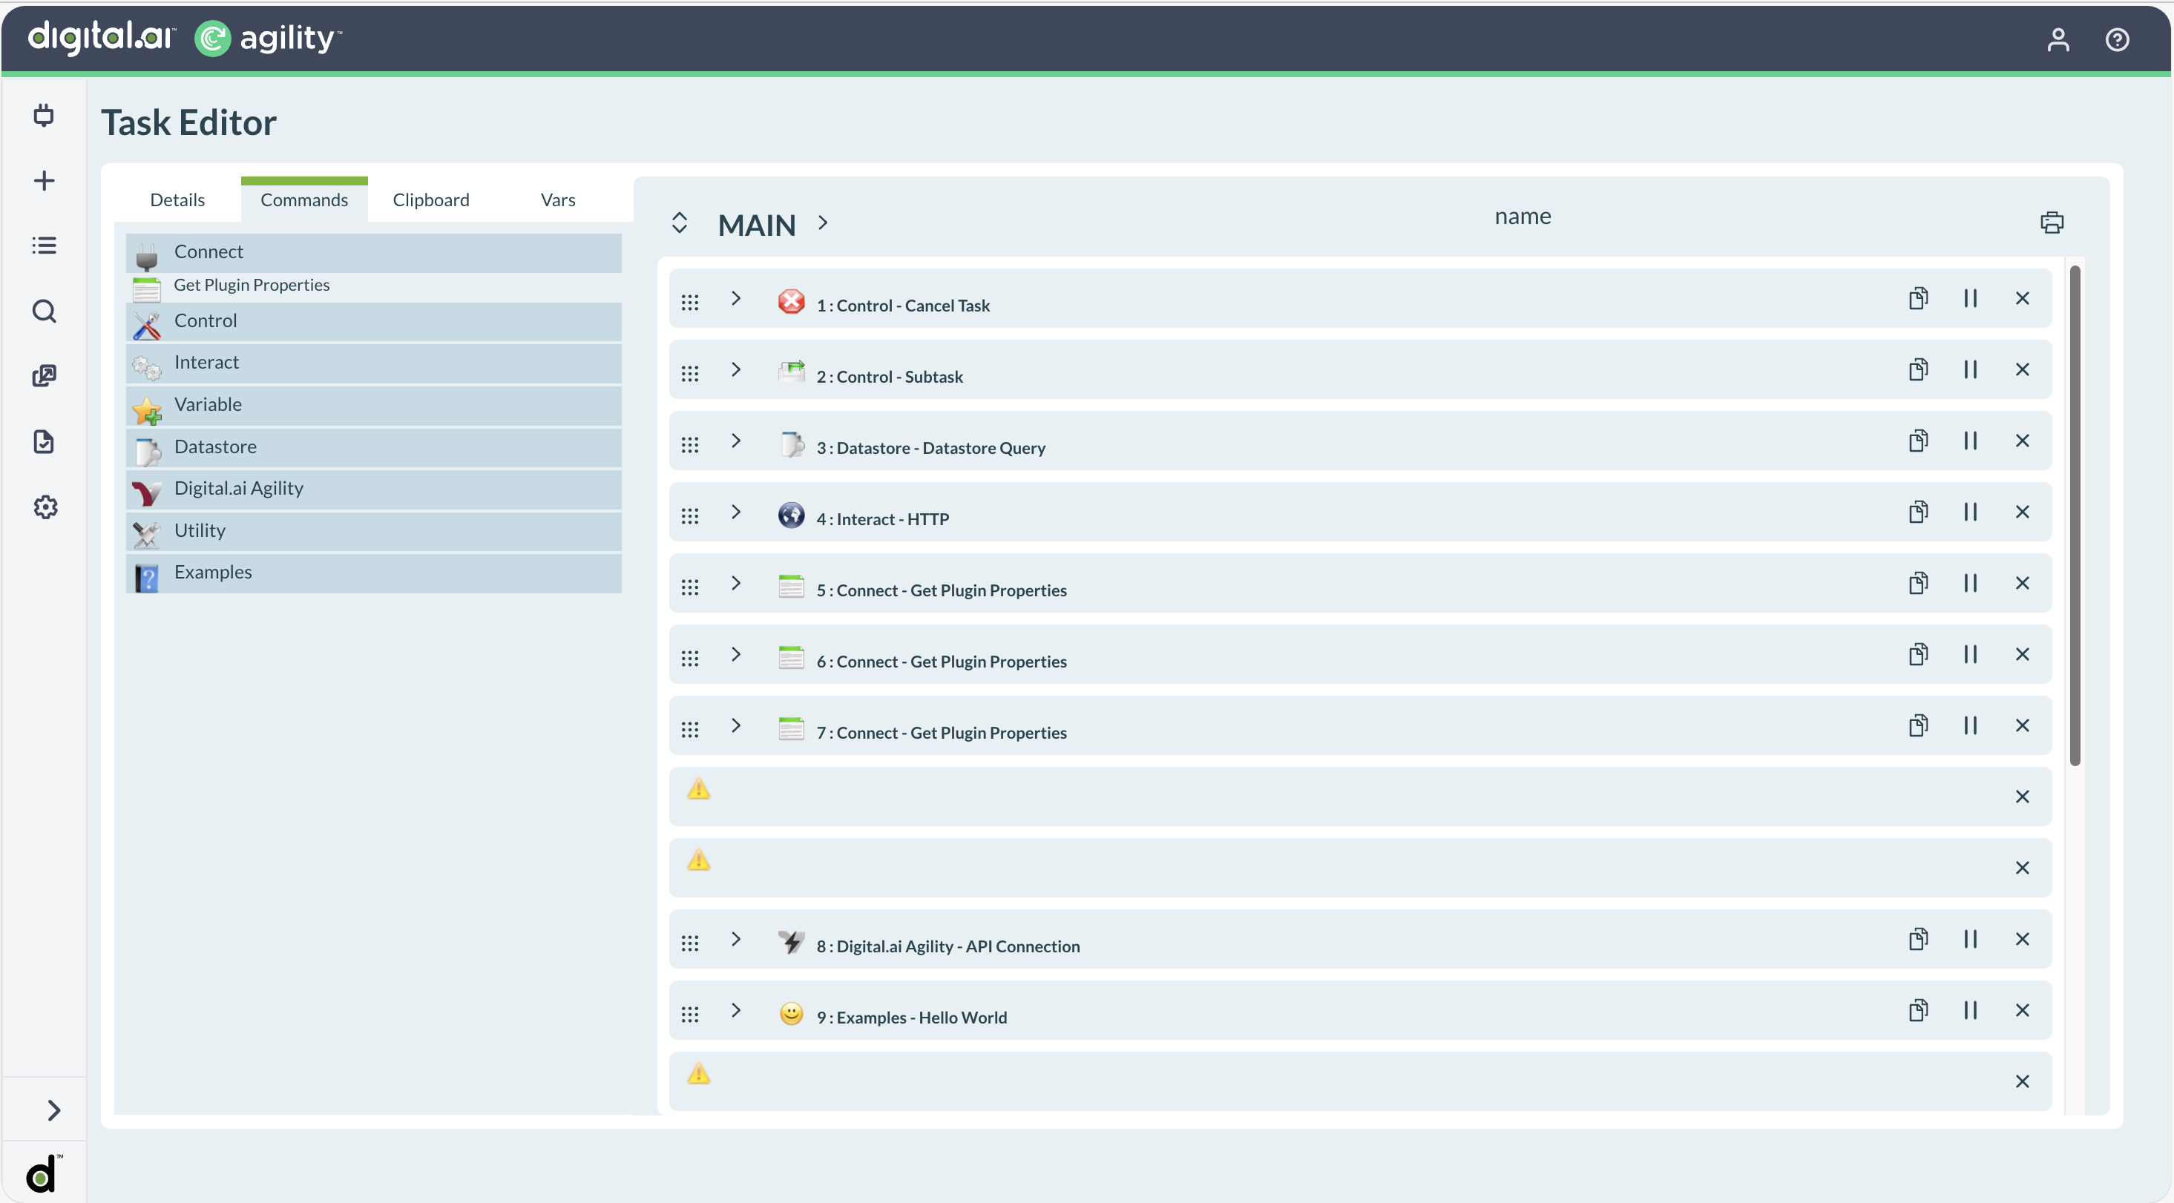Click expand/collapse all arrows beside MAIN
Screen dimensions: 2174x1203
(680, 223)
